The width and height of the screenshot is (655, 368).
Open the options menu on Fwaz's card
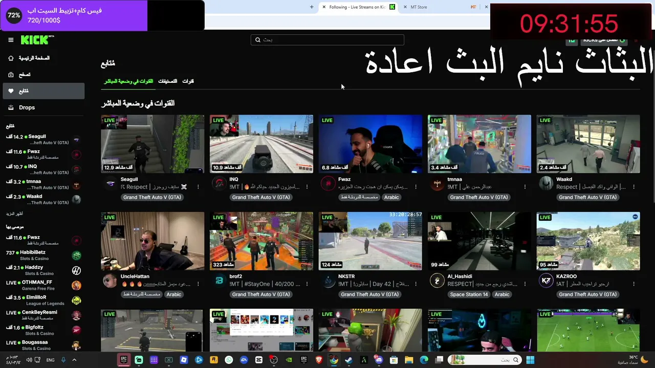pyautogui.click(x=416, y=187)
